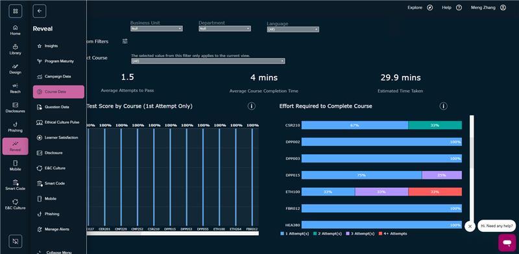Image resolution: width=519 pixels, height=254 pixels.
Task: Click the 2 Attempt(s) legend swatch
Action: click(x=315, y=233)
